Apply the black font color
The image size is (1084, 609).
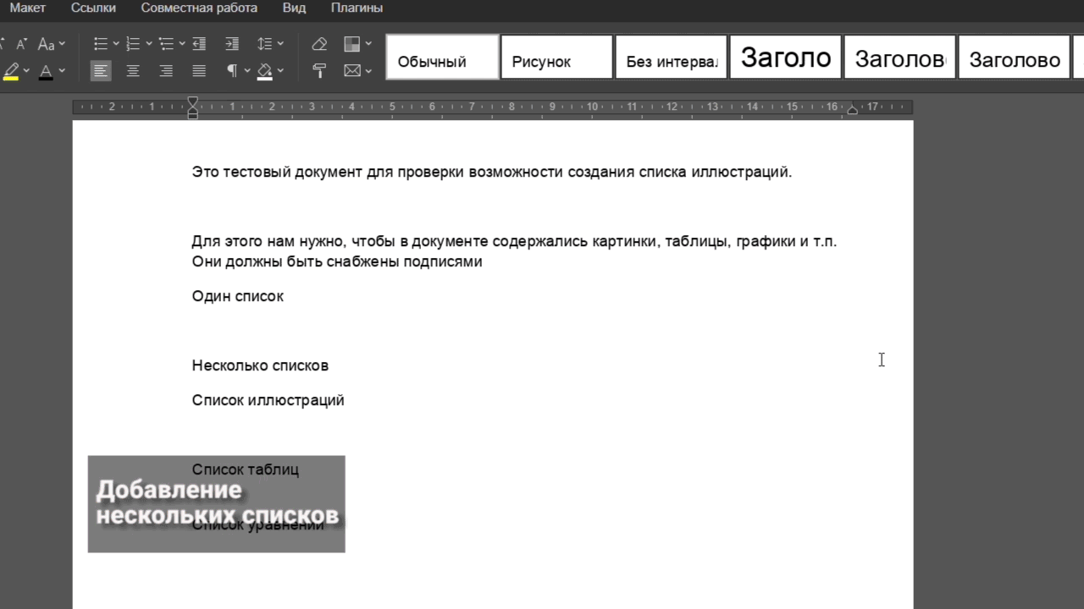point(47,71)
